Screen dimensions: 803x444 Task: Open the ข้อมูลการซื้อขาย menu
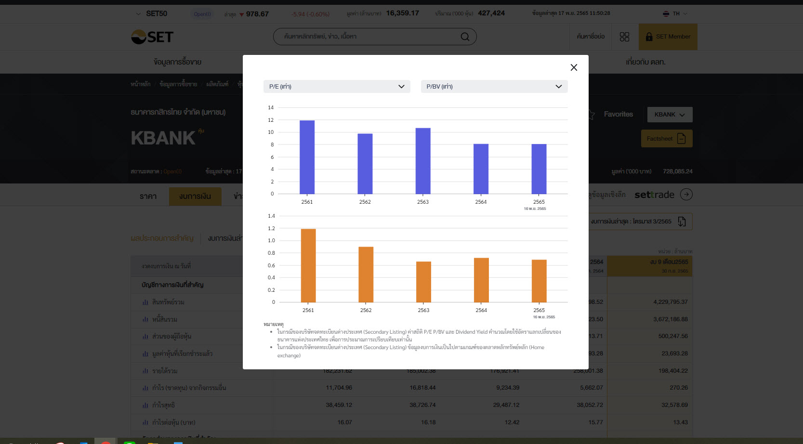177,62
